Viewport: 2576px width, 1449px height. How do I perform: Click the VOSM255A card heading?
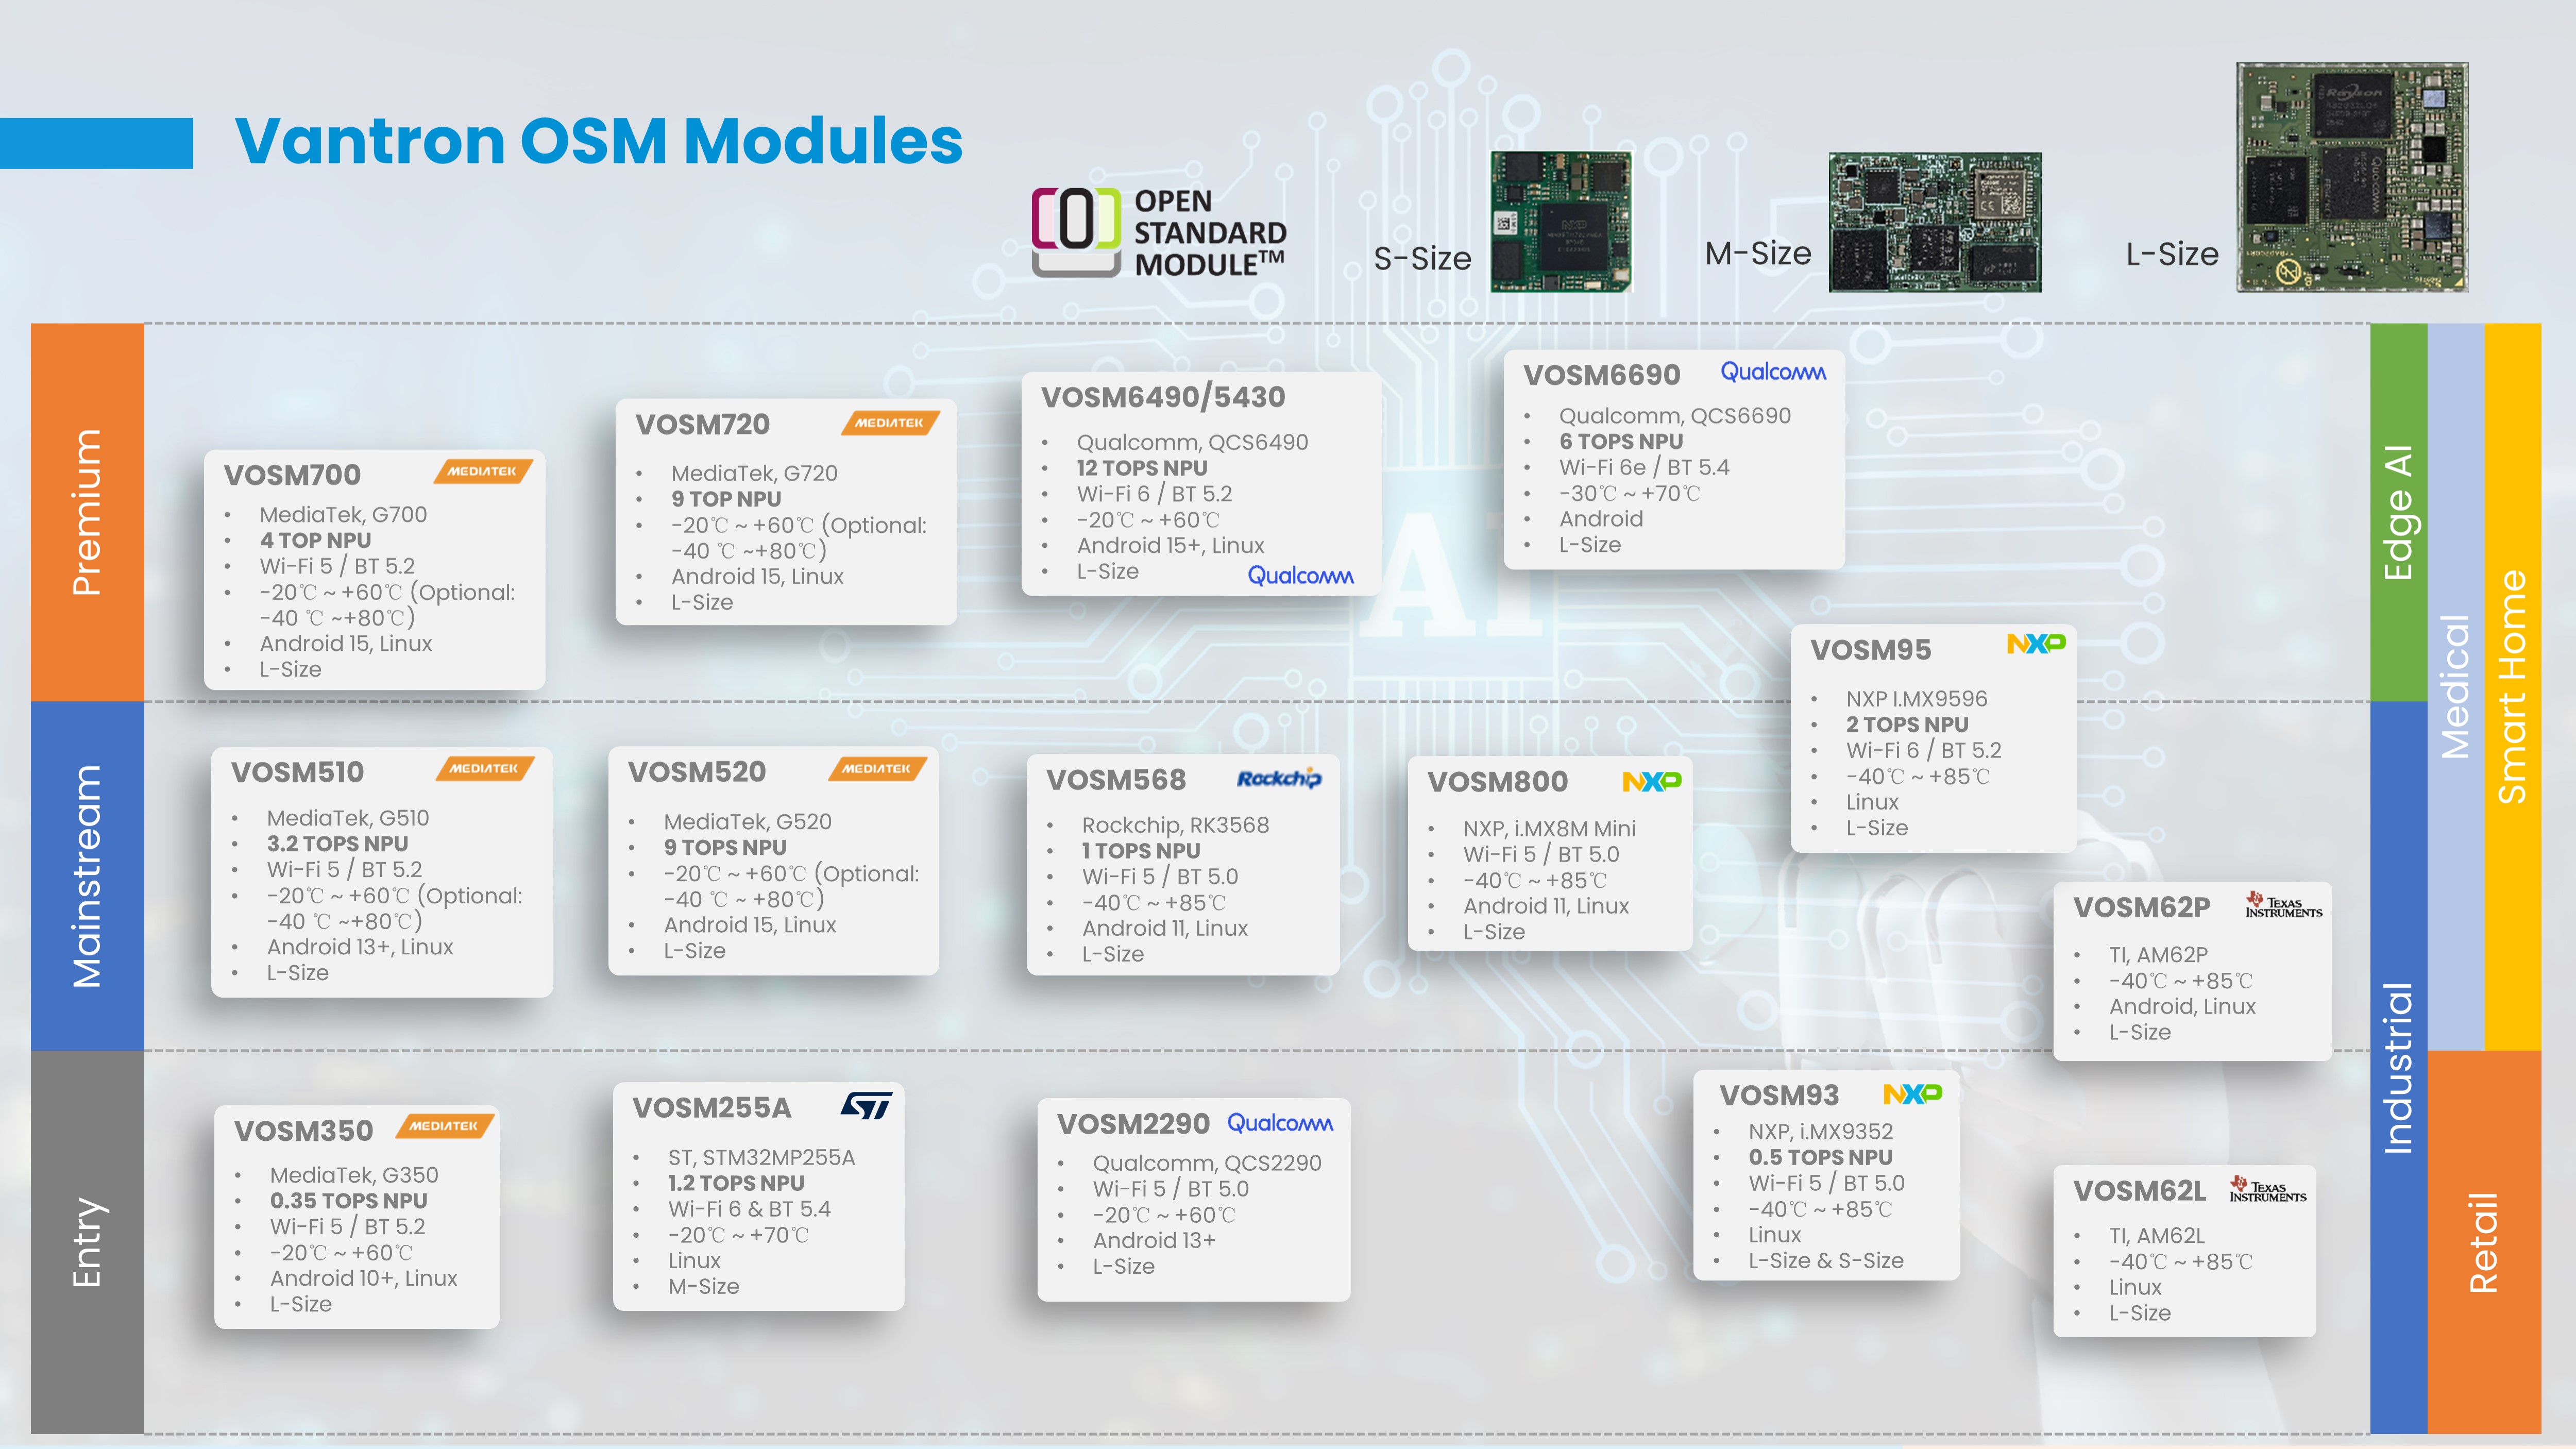click(x=711, y=1108)
